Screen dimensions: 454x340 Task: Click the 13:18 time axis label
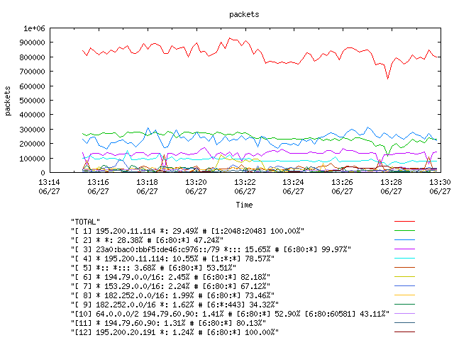click(x=147, y=187)
